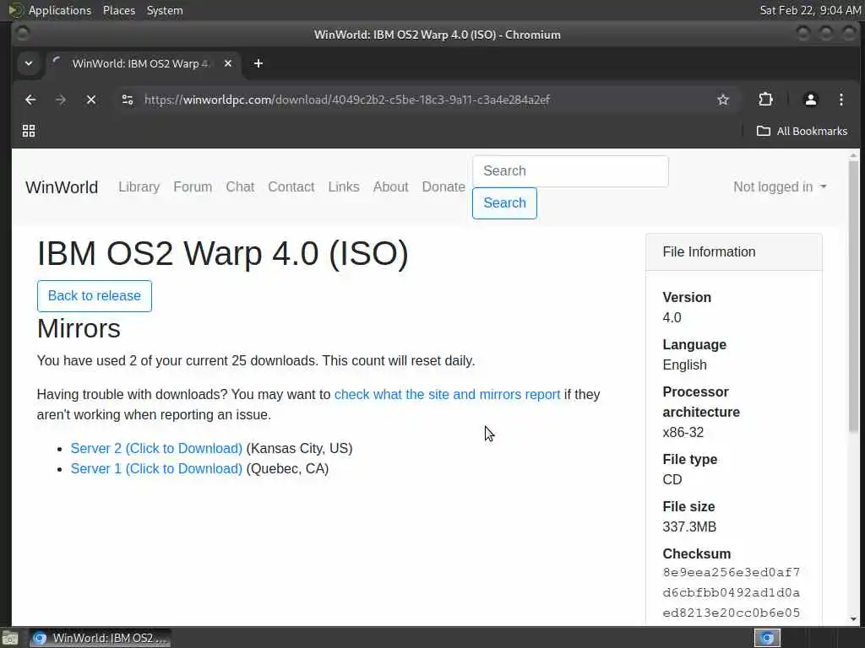The height and width of the screenshot is (648, 865).
Task: Open the Extensions puzzle icon
Action: [765, 100]
